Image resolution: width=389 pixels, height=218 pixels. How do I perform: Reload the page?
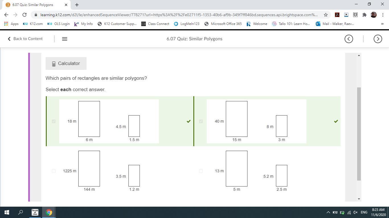(x=24, y=15)
